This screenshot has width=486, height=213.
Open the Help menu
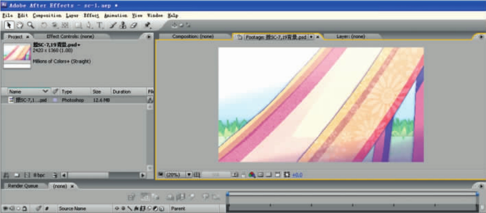click(x=173, y=16)
